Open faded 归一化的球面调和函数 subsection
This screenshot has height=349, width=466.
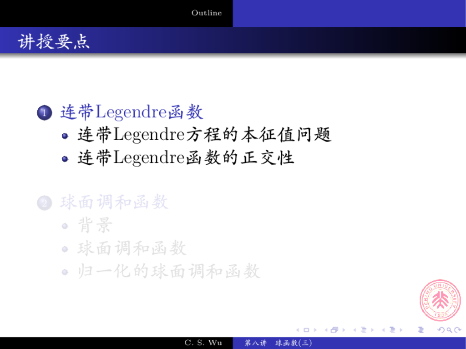coord(169,271)
